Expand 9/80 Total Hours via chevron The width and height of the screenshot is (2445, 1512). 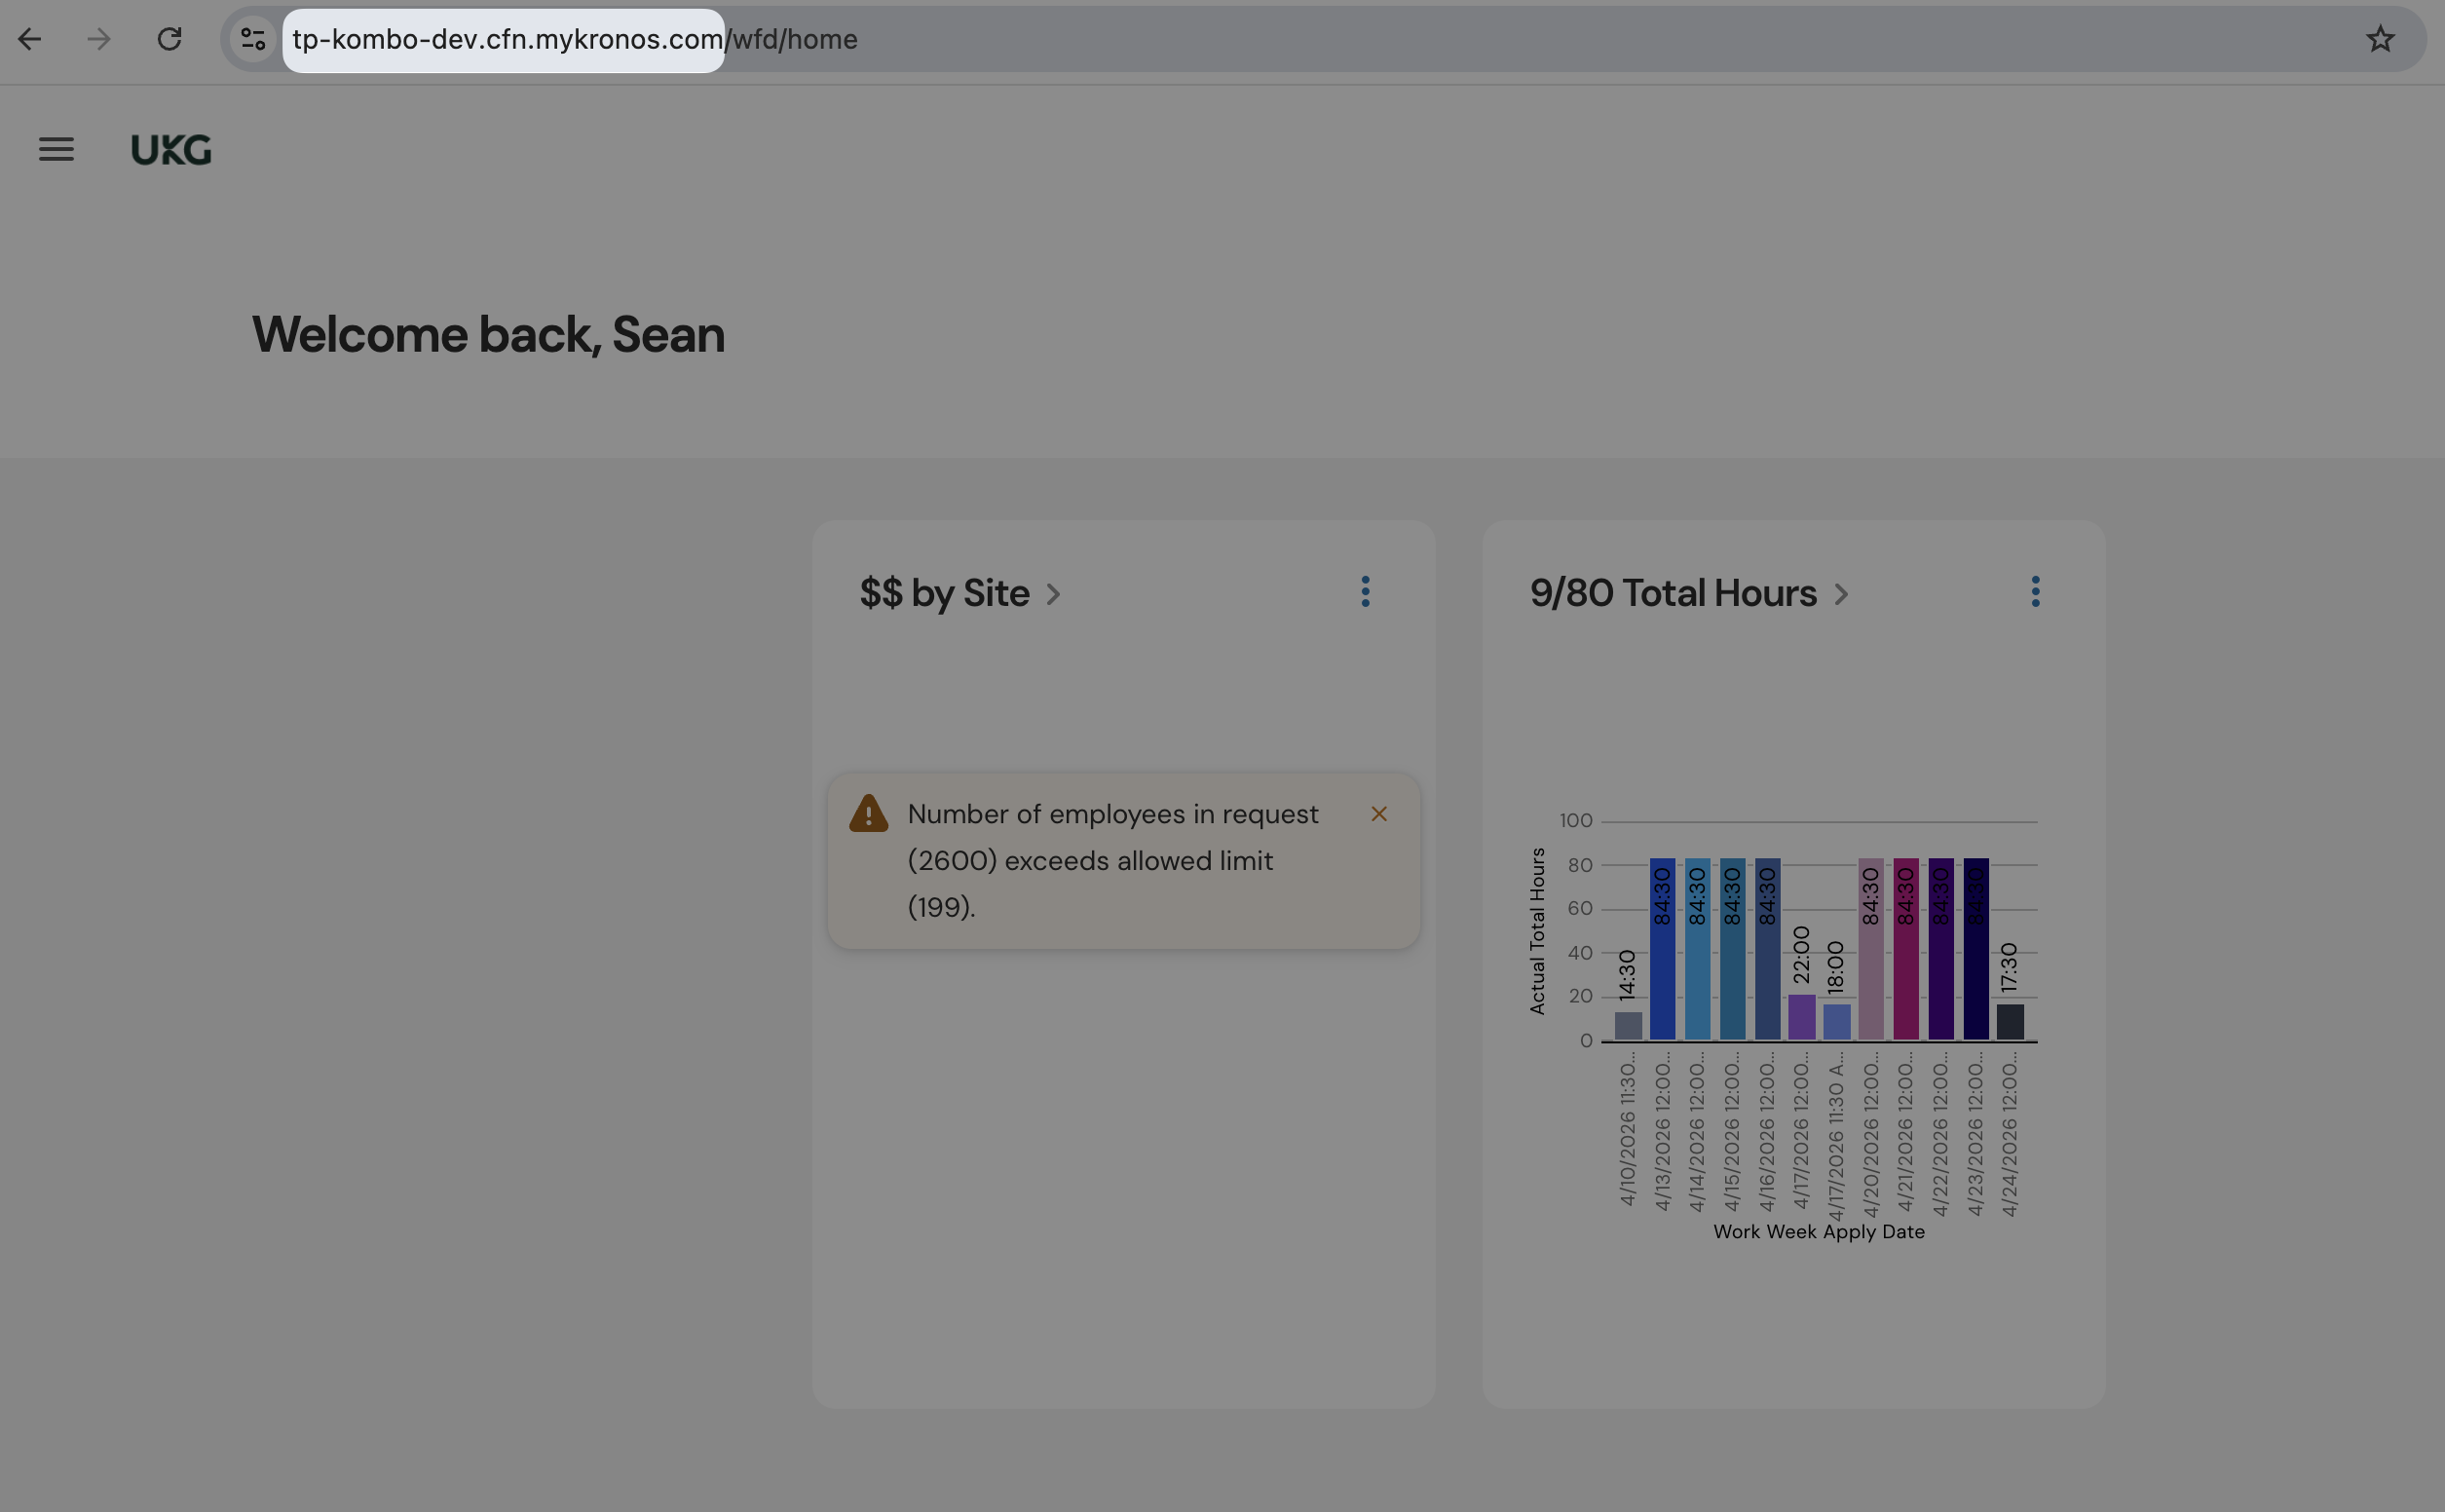1841,595
